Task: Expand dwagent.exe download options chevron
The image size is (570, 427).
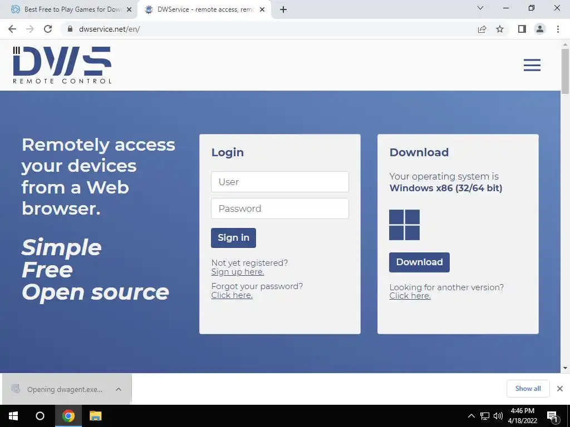Action: coord(118,389)
